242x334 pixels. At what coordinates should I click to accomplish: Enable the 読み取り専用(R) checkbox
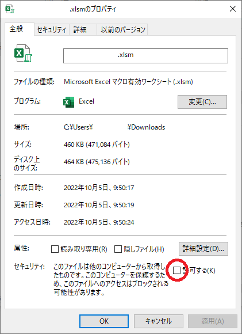55,249
